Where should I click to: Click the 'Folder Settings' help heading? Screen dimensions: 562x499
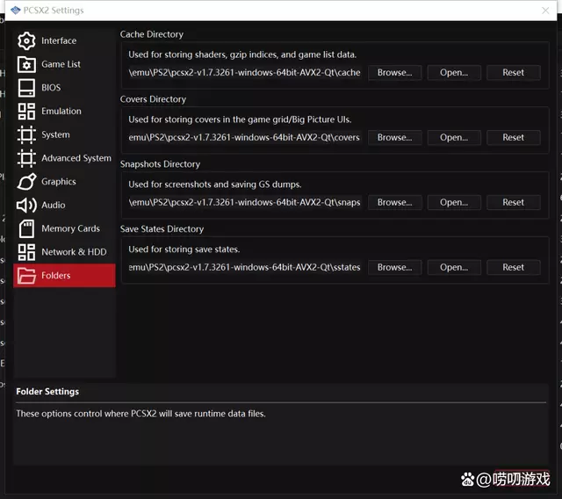pos(47,392)
